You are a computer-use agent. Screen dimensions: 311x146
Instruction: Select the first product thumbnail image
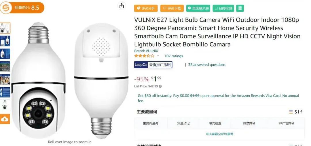click(x=5, y=28)
